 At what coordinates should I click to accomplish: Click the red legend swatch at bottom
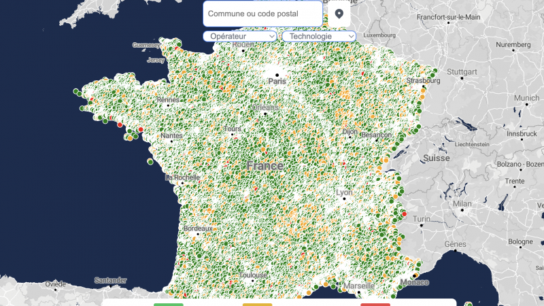click(x=375, y=304)
